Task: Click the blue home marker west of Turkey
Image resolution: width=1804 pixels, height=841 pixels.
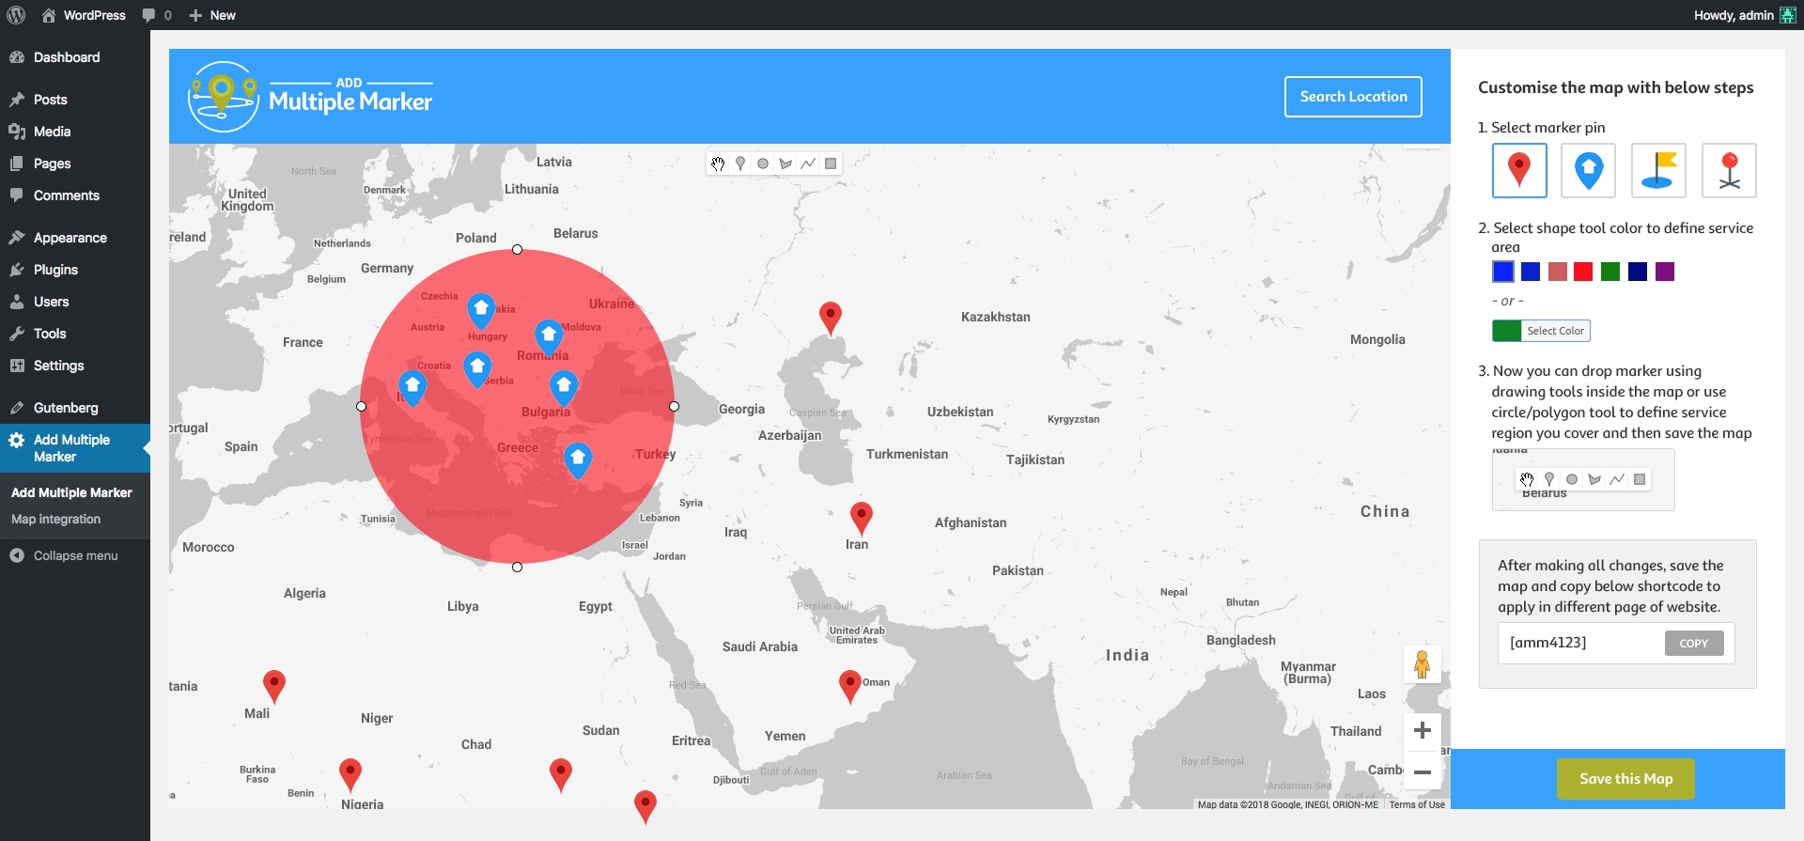Action: click(578, 460)
